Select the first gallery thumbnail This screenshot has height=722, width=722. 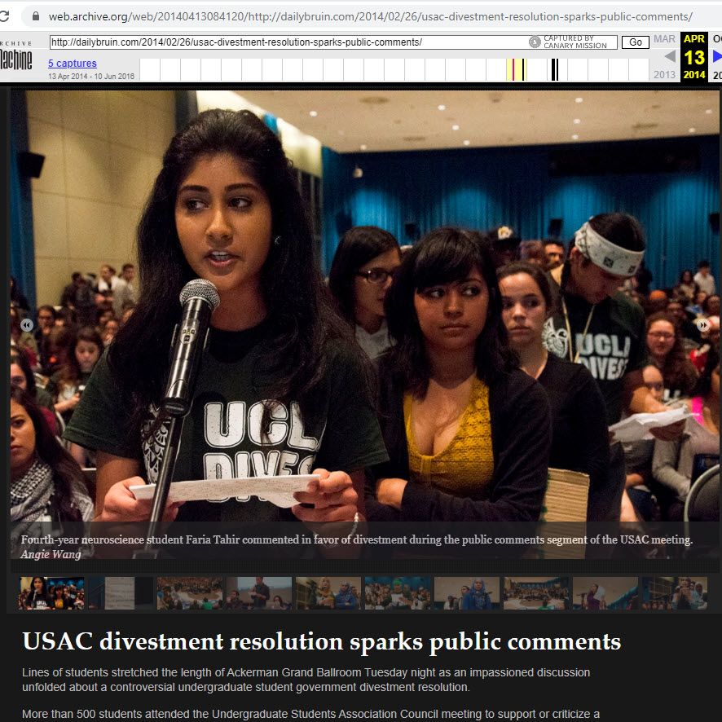(51, 593)
